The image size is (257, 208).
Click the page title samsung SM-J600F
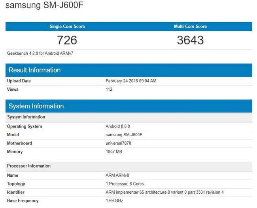(x=44, y=6)
